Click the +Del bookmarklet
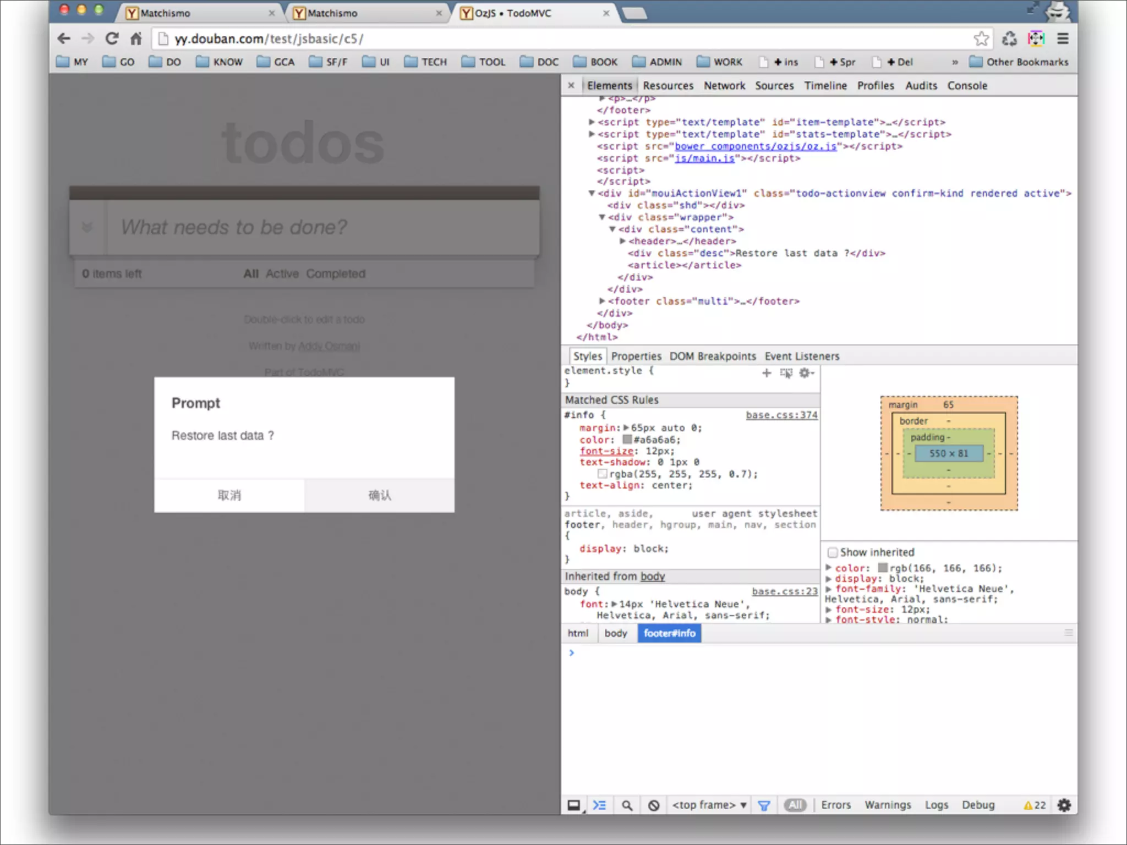Screen dimensions: 1127x845 click(x=893, y=62)
